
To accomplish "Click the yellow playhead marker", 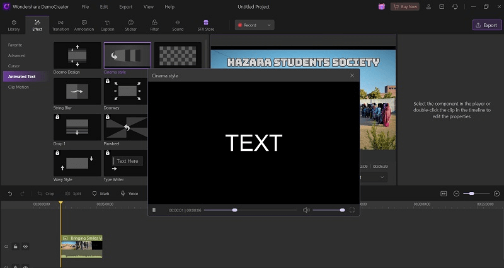I will (x=60, y=203).
